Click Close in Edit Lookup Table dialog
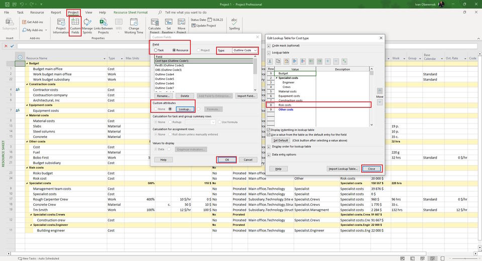 pos(372,169)
